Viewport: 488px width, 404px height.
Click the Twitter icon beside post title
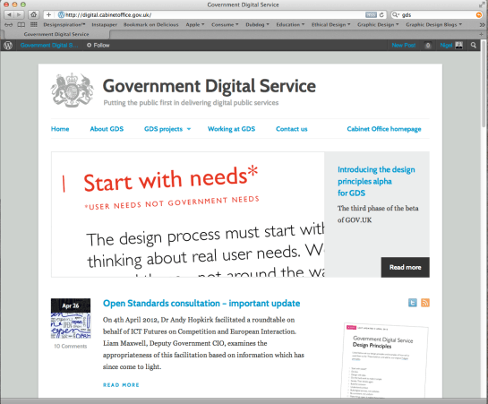(413, 303)
